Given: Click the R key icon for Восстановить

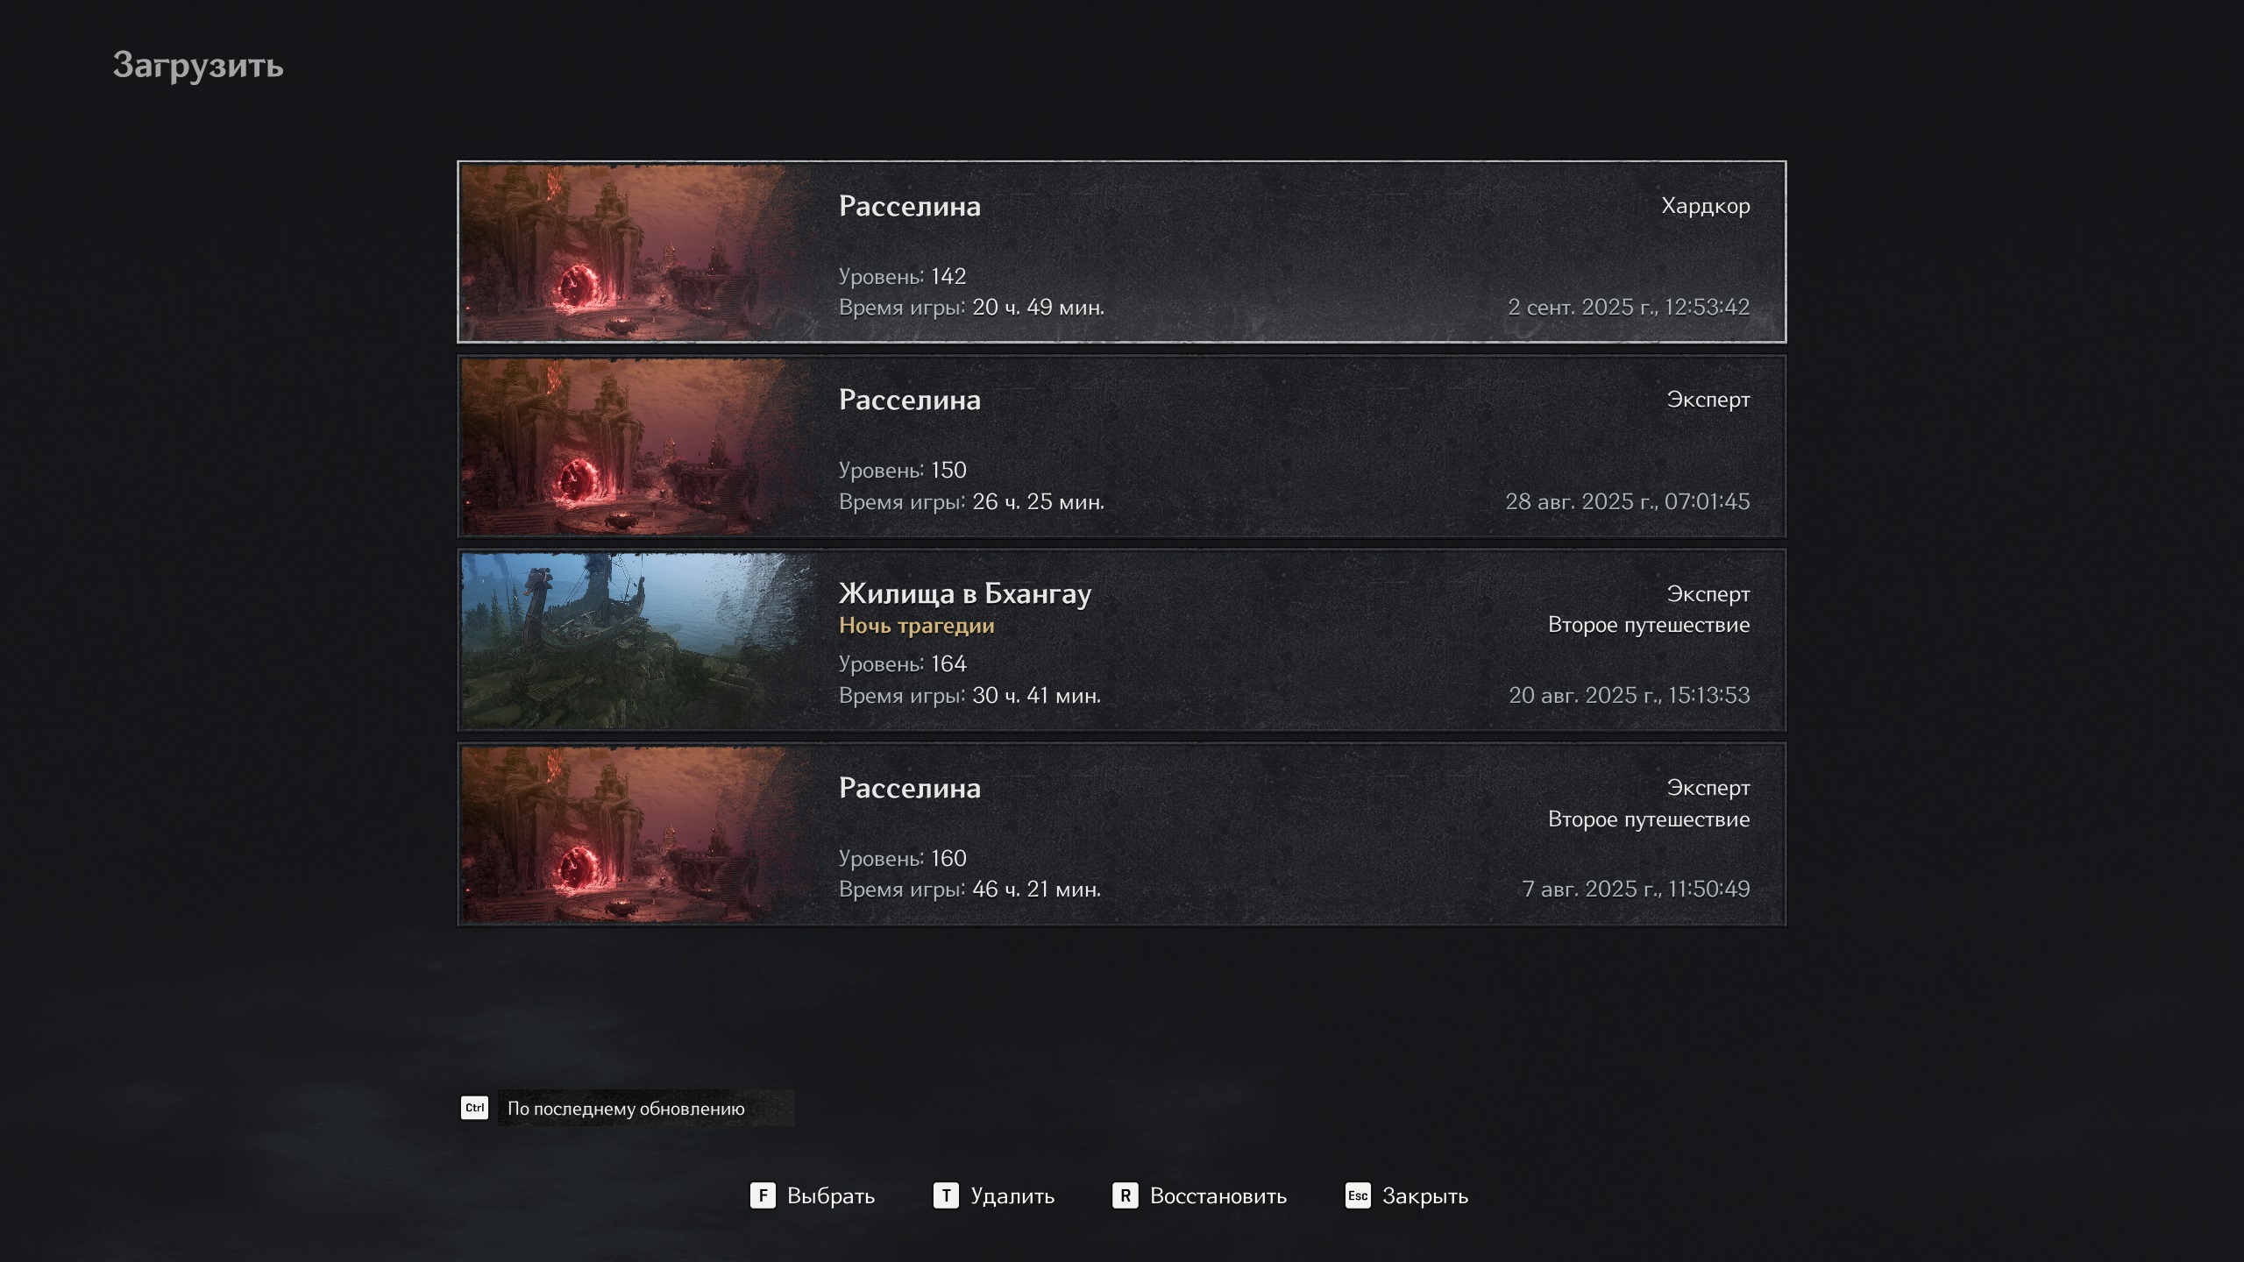Looking at the screenshot, I should (x=1126, y=1195).
